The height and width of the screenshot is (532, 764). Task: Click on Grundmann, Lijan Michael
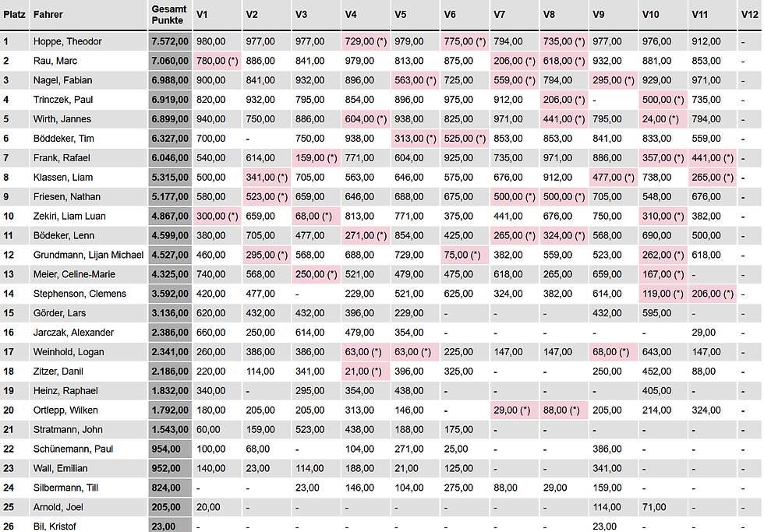pyautogui.click(x=88, y=255)
